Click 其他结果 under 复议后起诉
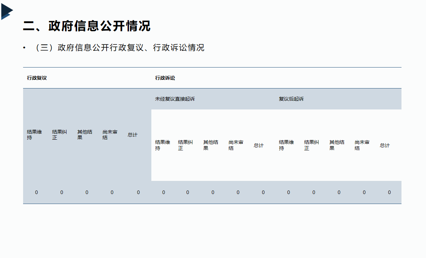426x258 pixels. coord(337,145)
